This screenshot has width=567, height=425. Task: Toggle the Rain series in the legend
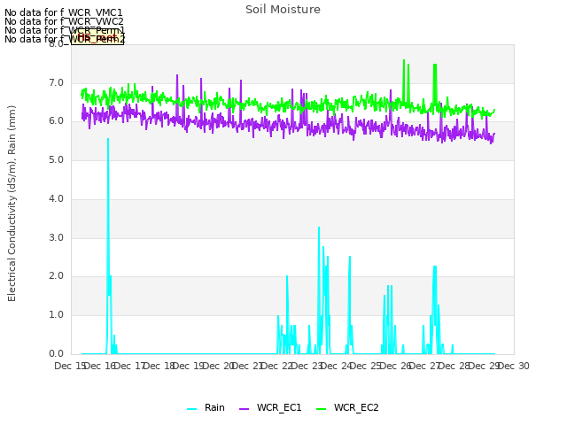tap(206, 407)
